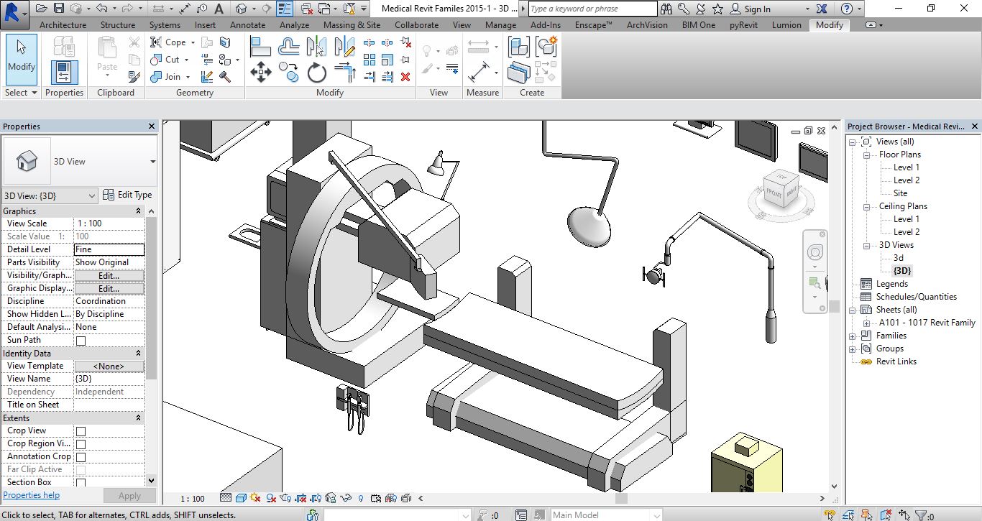Select the Move tool in Modify panel
This screenshot has height=521, width=982.
(260, 73)
